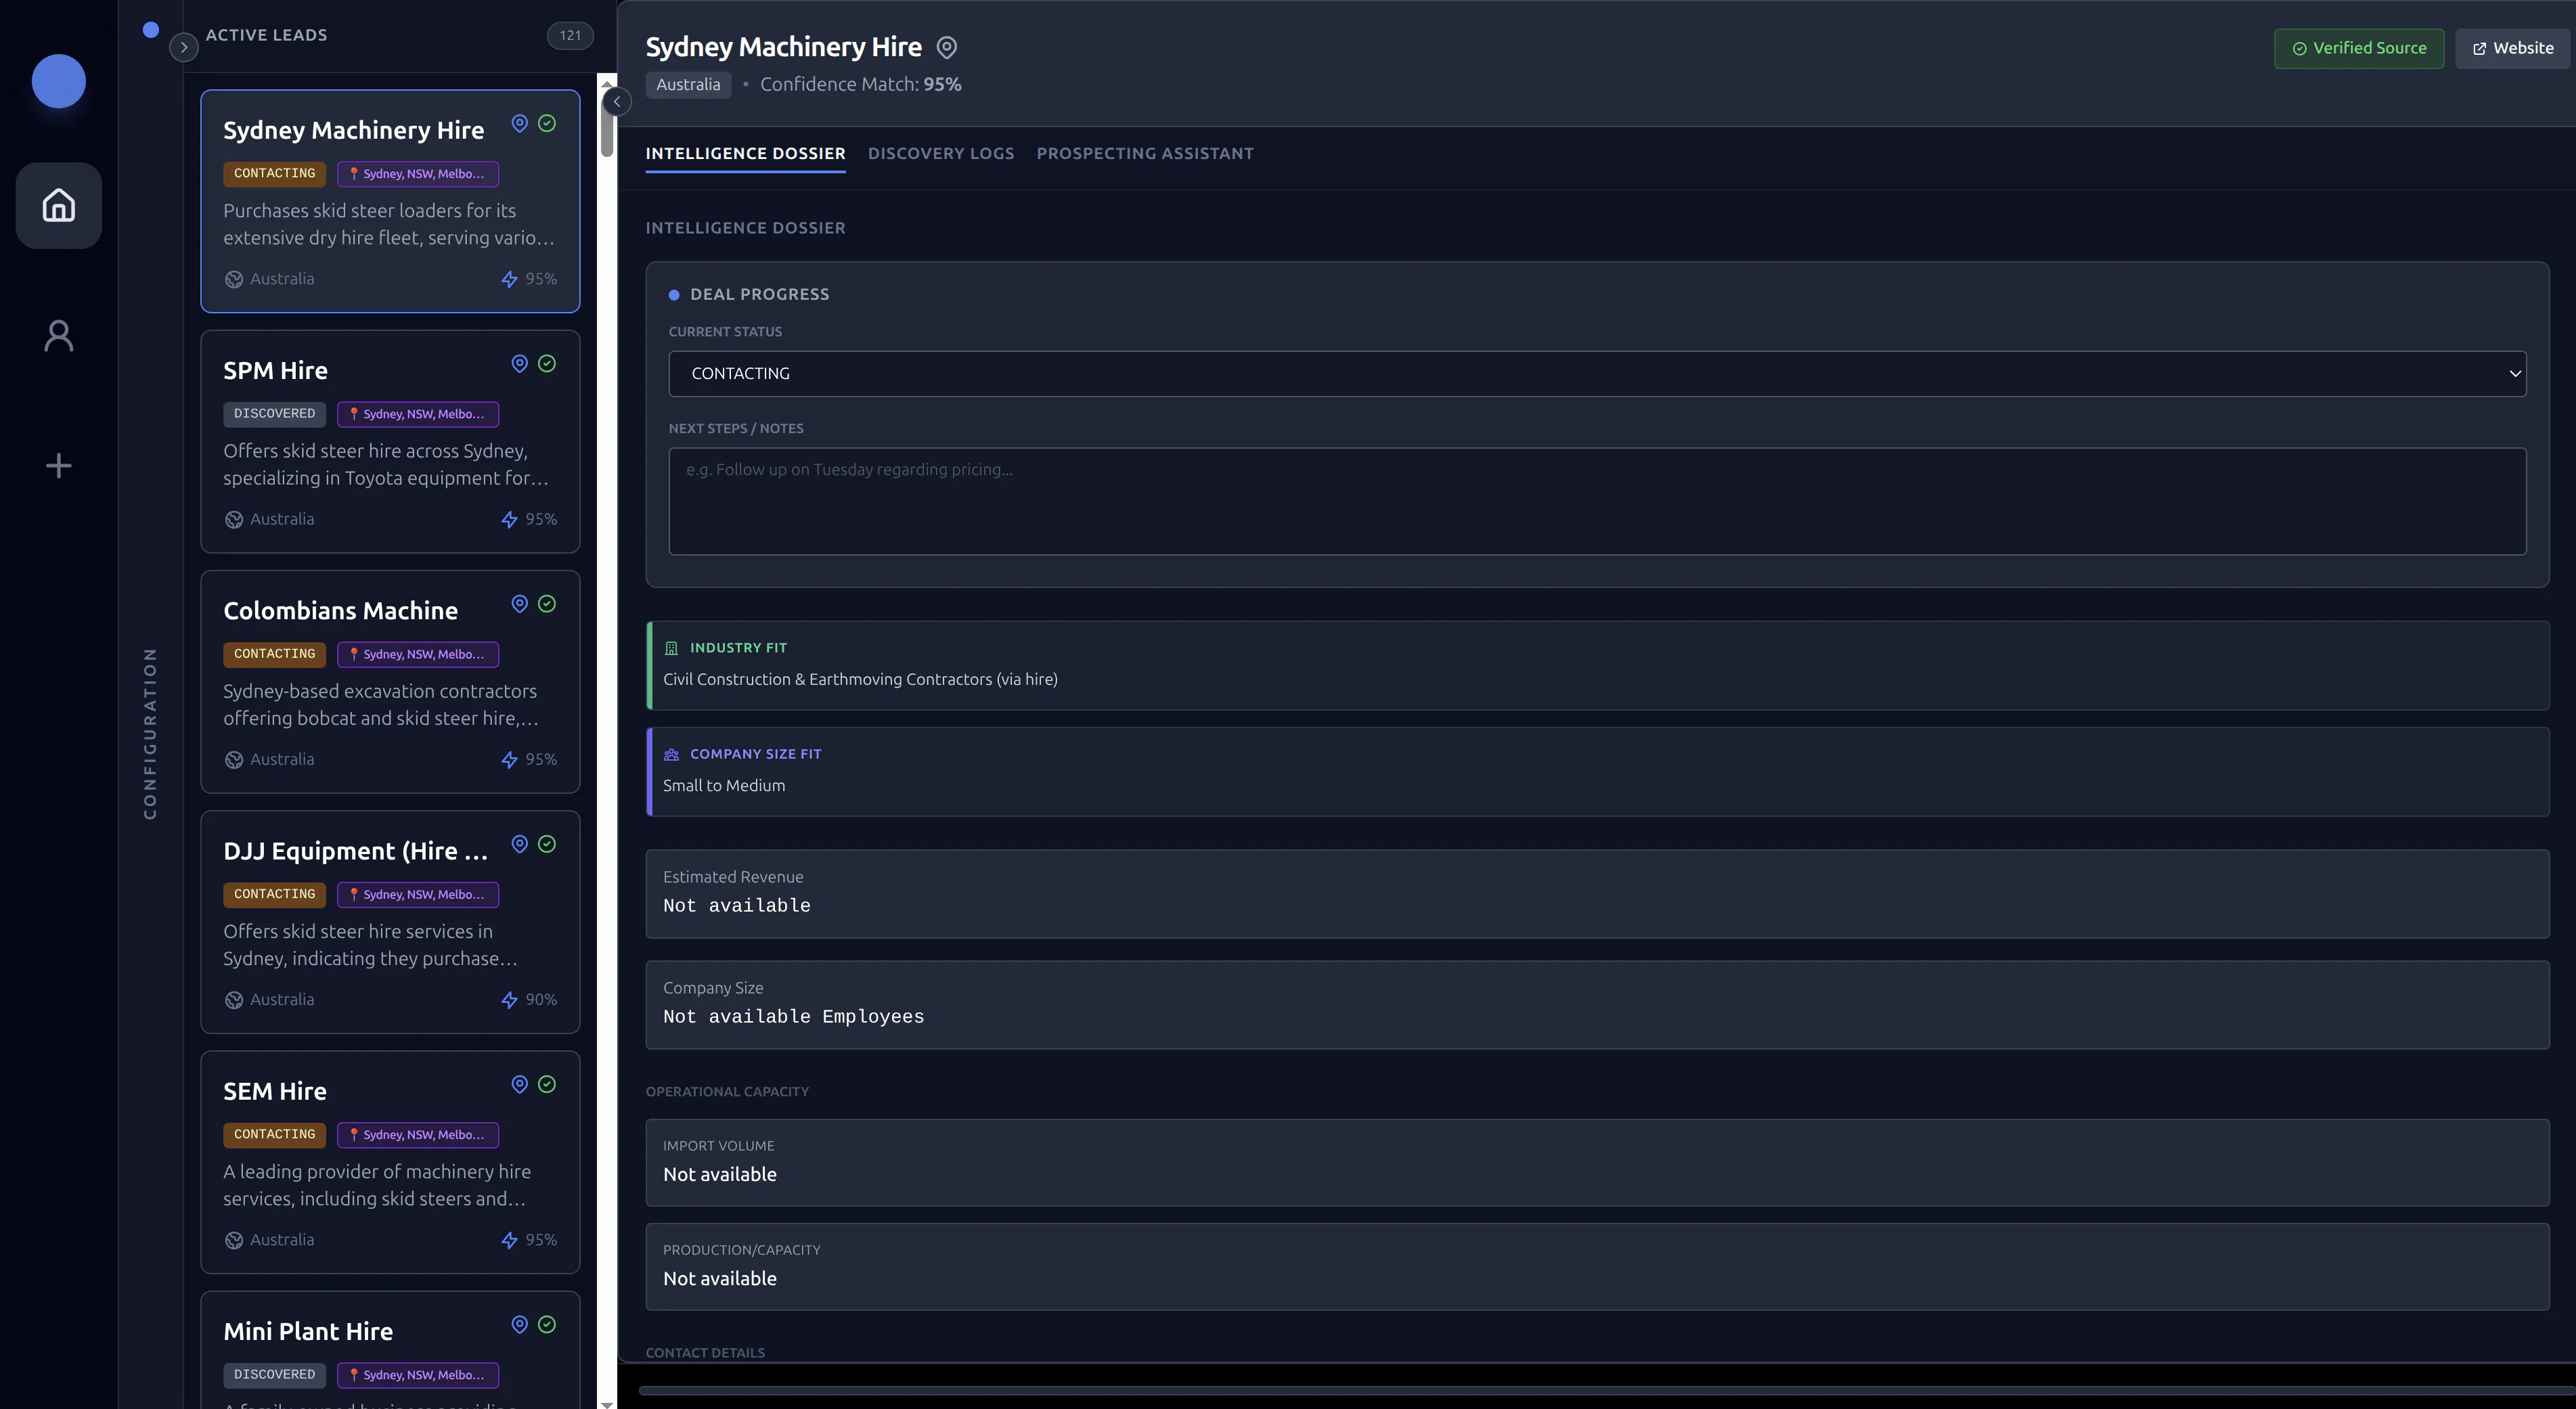Click the globe icon on SPM Hire card
Image resolution: width=2576 pixels, height=1409 pixels.
[234, 519]
